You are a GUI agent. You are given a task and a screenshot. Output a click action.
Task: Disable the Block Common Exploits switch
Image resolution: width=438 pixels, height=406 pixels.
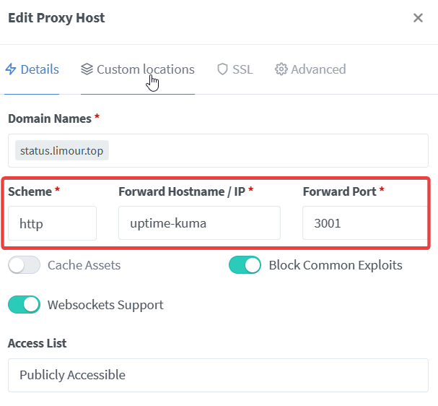pyautogui.click(x=245, y=265)
